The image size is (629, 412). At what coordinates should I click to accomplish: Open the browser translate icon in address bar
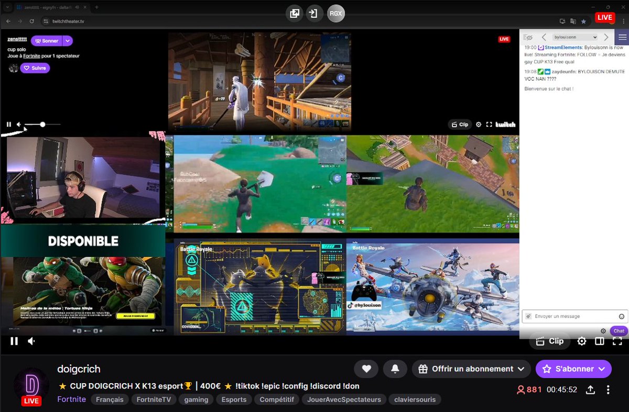click(x=573, y=21)
